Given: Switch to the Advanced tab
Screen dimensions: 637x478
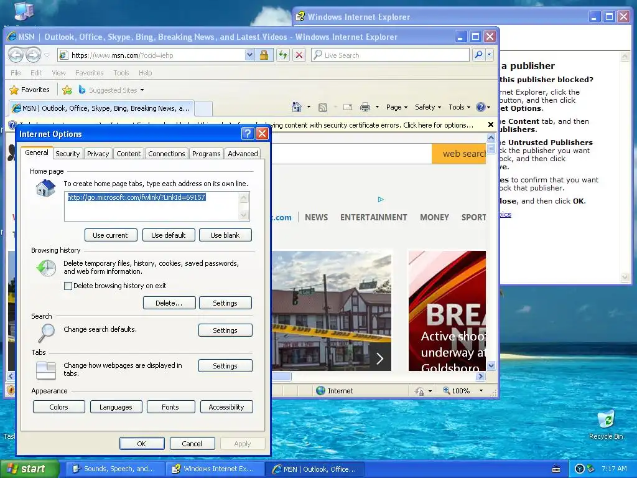Looking at the screenshot, I should [243, 154].
